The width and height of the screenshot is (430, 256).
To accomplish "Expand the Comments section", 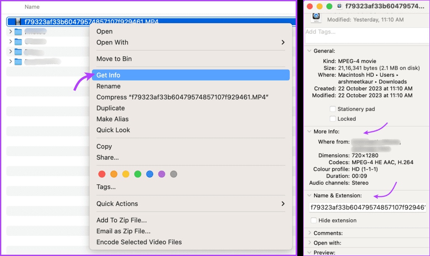I will pos(309,233).
